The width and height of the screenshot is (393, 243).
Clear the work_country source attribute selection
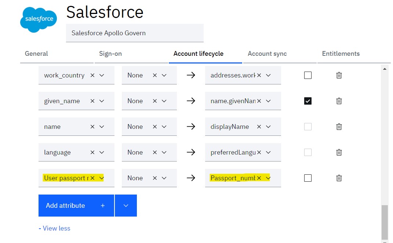point(92,75)
